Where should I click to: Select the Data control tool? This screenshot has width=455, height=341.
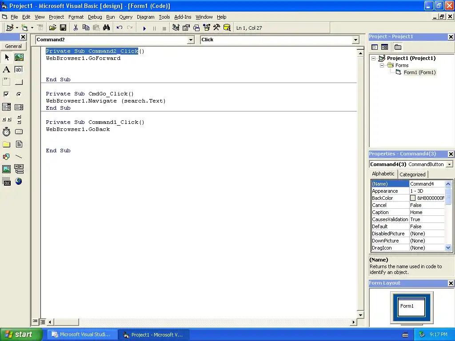(x=19, y=169)
